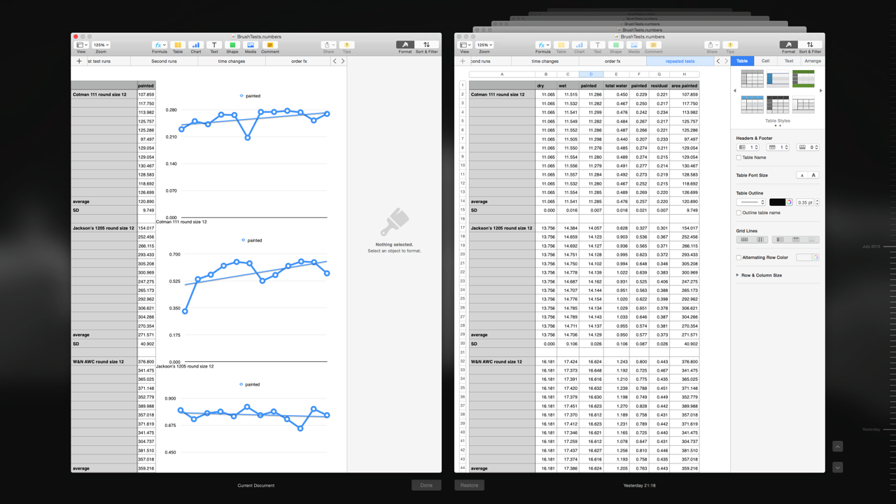Image resolution: width=896 pixels, height=504 pixels.
Task: Tick the Outline table name checkbox
Action: pyautogui.click(x=739, y=213)
